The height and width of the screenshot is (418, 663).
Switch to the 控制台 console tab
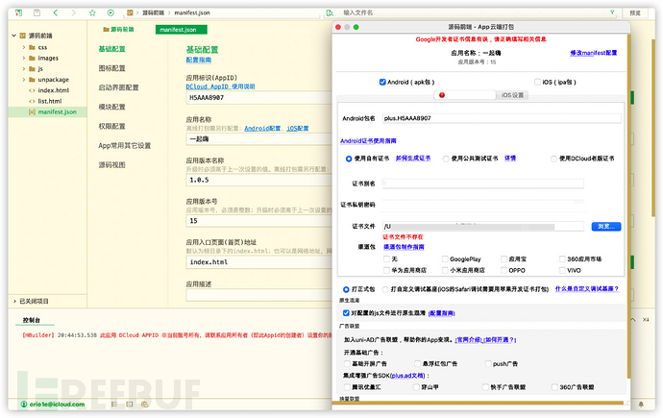[32, 320]
